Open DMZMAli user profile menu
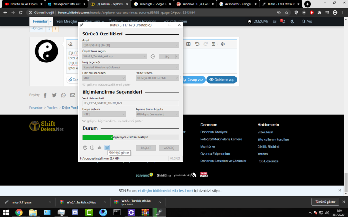 pyautogui.click(x=258, y=22)
